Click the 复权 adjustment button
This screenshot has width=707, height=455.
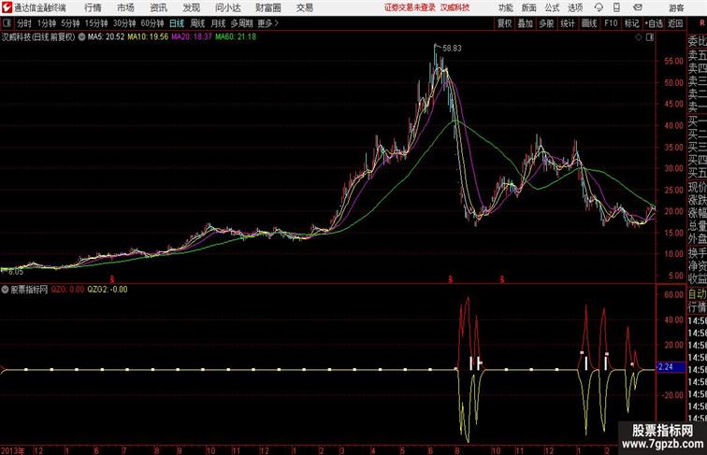[504, 23]
